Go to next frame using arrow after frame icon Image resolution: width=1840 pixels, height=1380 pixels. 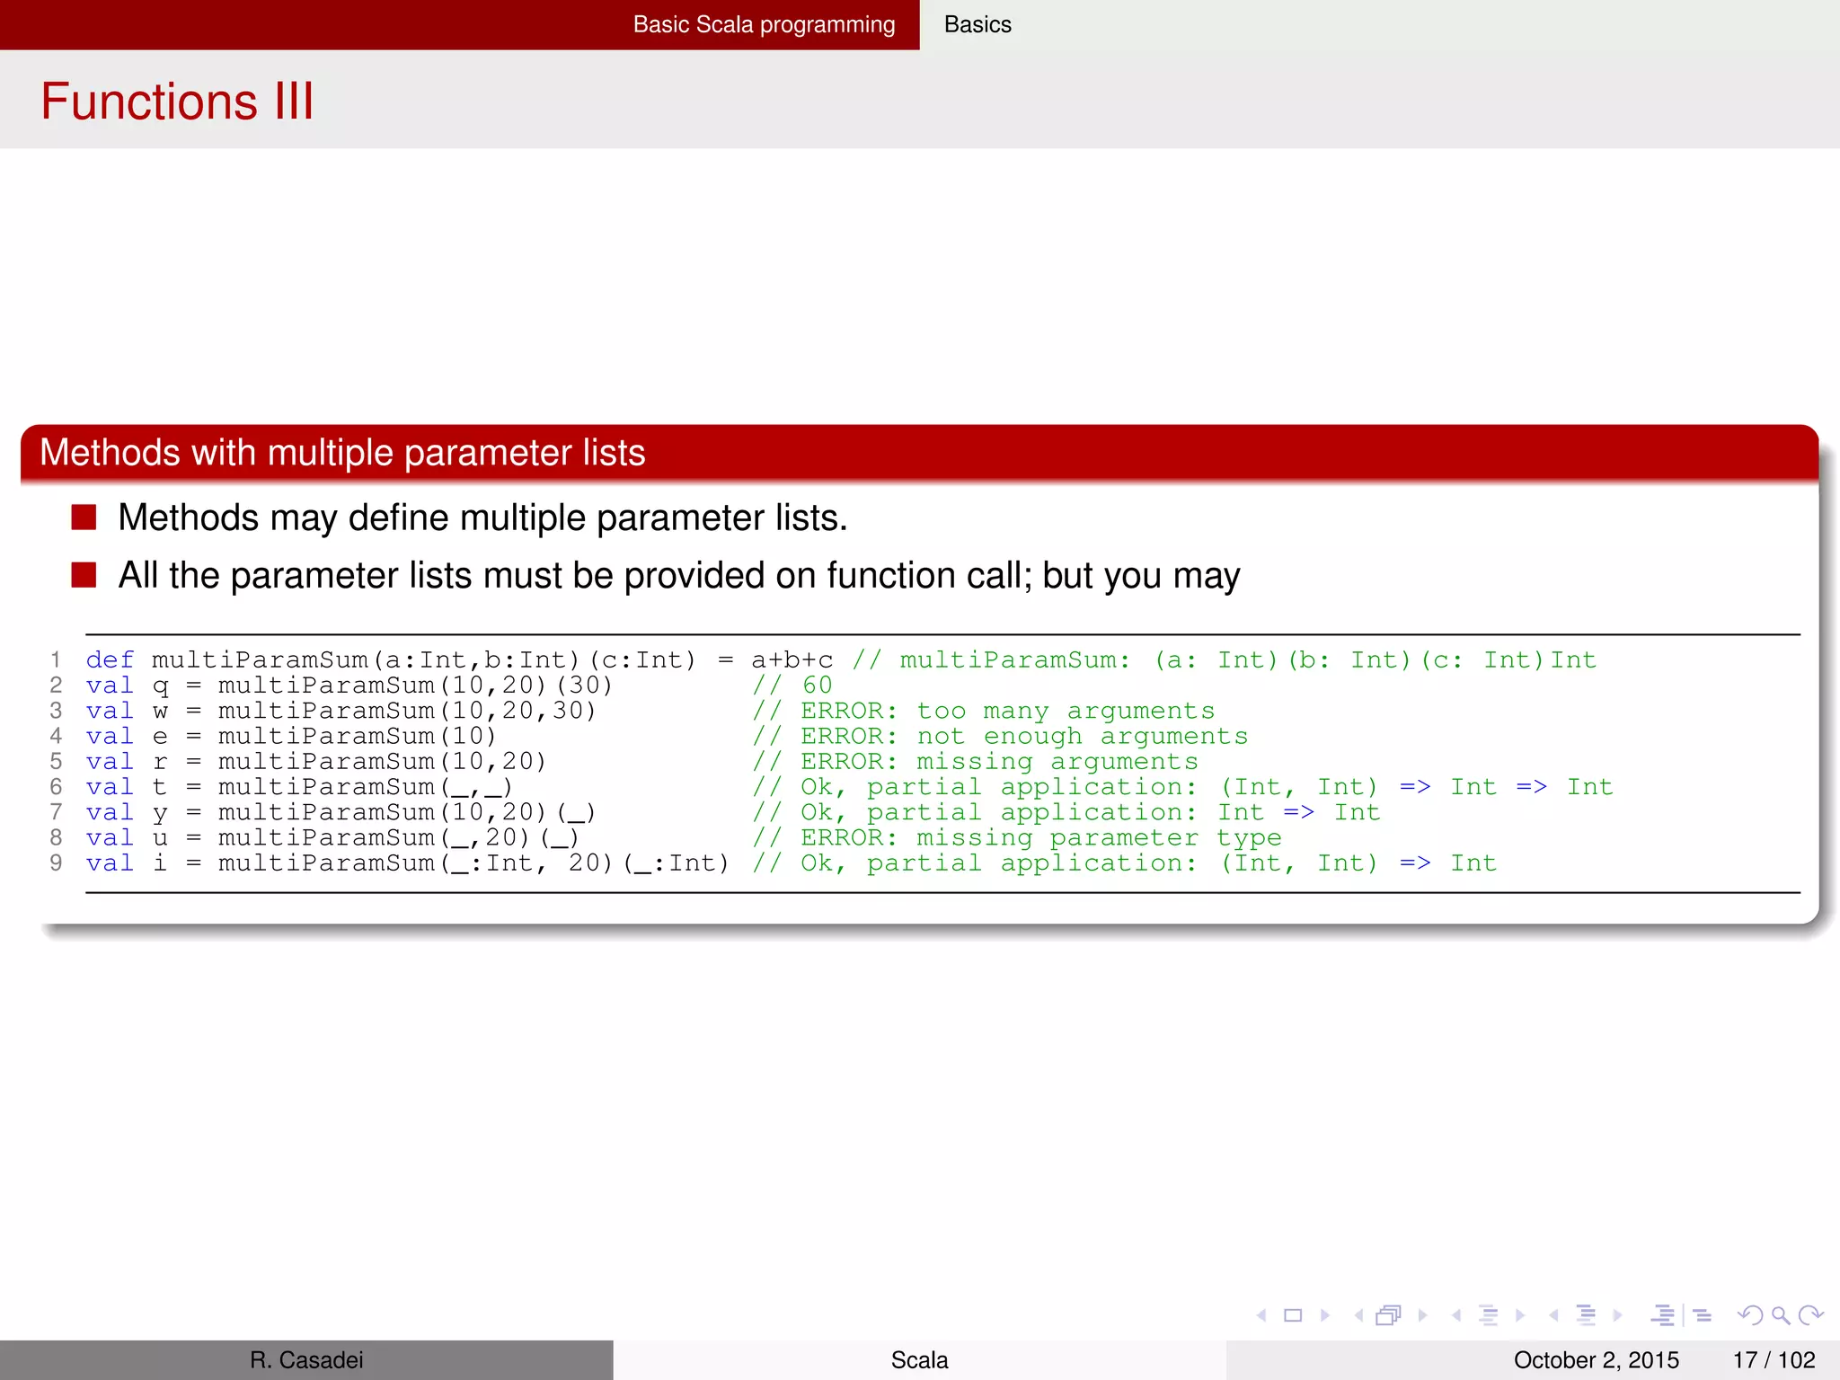point(1422,1315)
